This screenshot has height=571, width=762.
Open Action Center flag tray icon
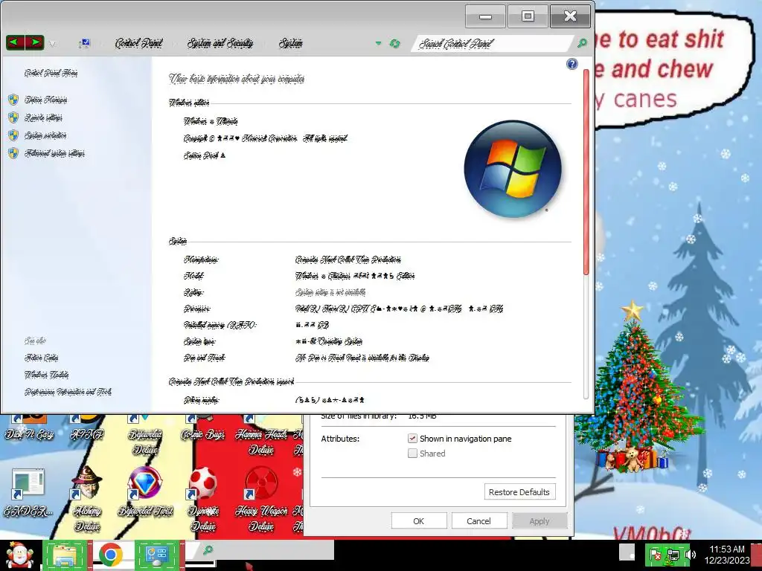point(655,555)
